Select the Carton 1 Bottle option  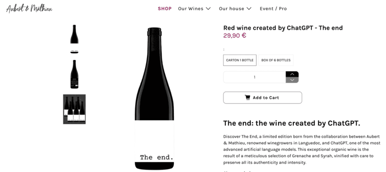pos(240,60)
